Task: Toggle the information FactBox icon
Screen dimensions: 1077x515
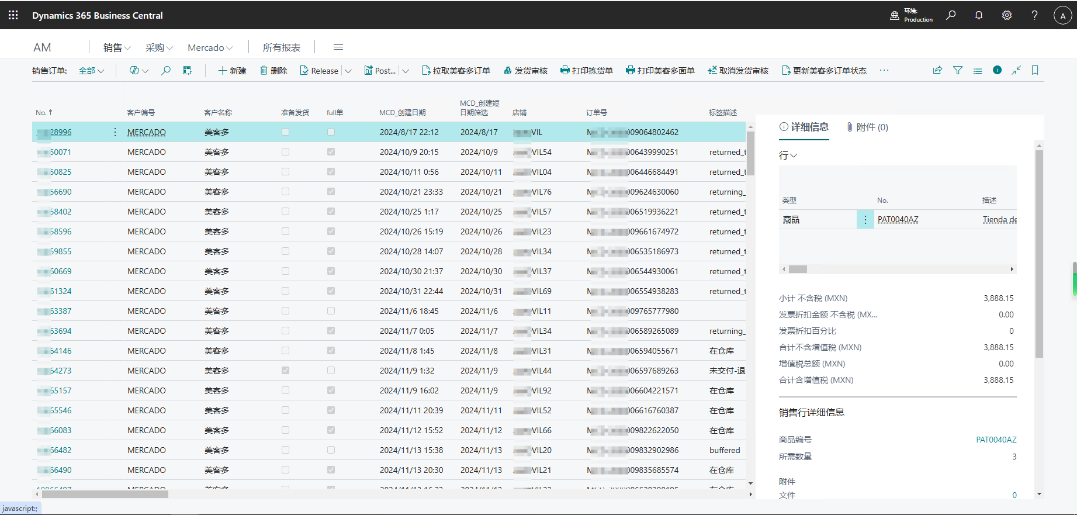Action: pyautogui.click(x=997, y=70)
